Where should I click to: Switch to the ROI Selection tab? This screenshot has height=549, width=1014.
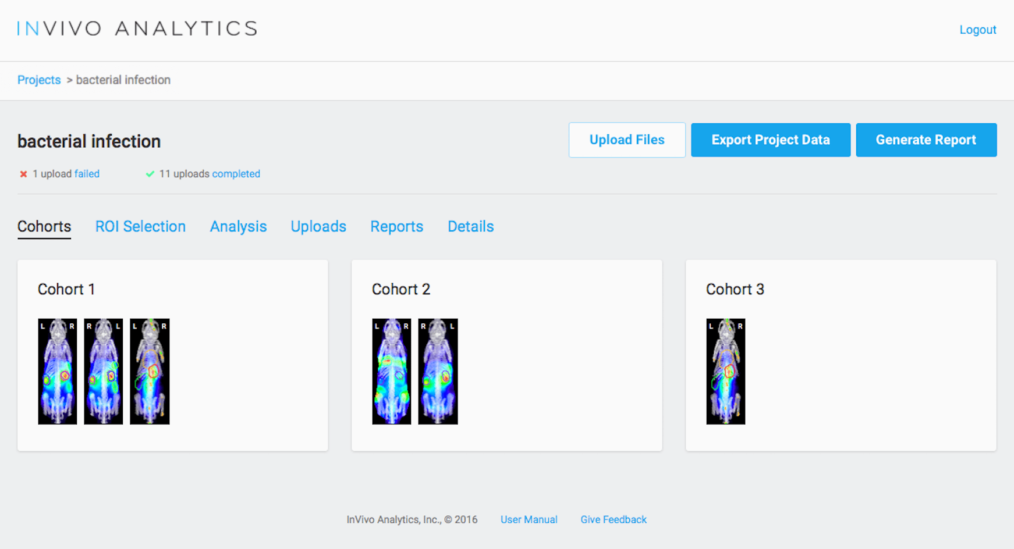tap(140, 226)
